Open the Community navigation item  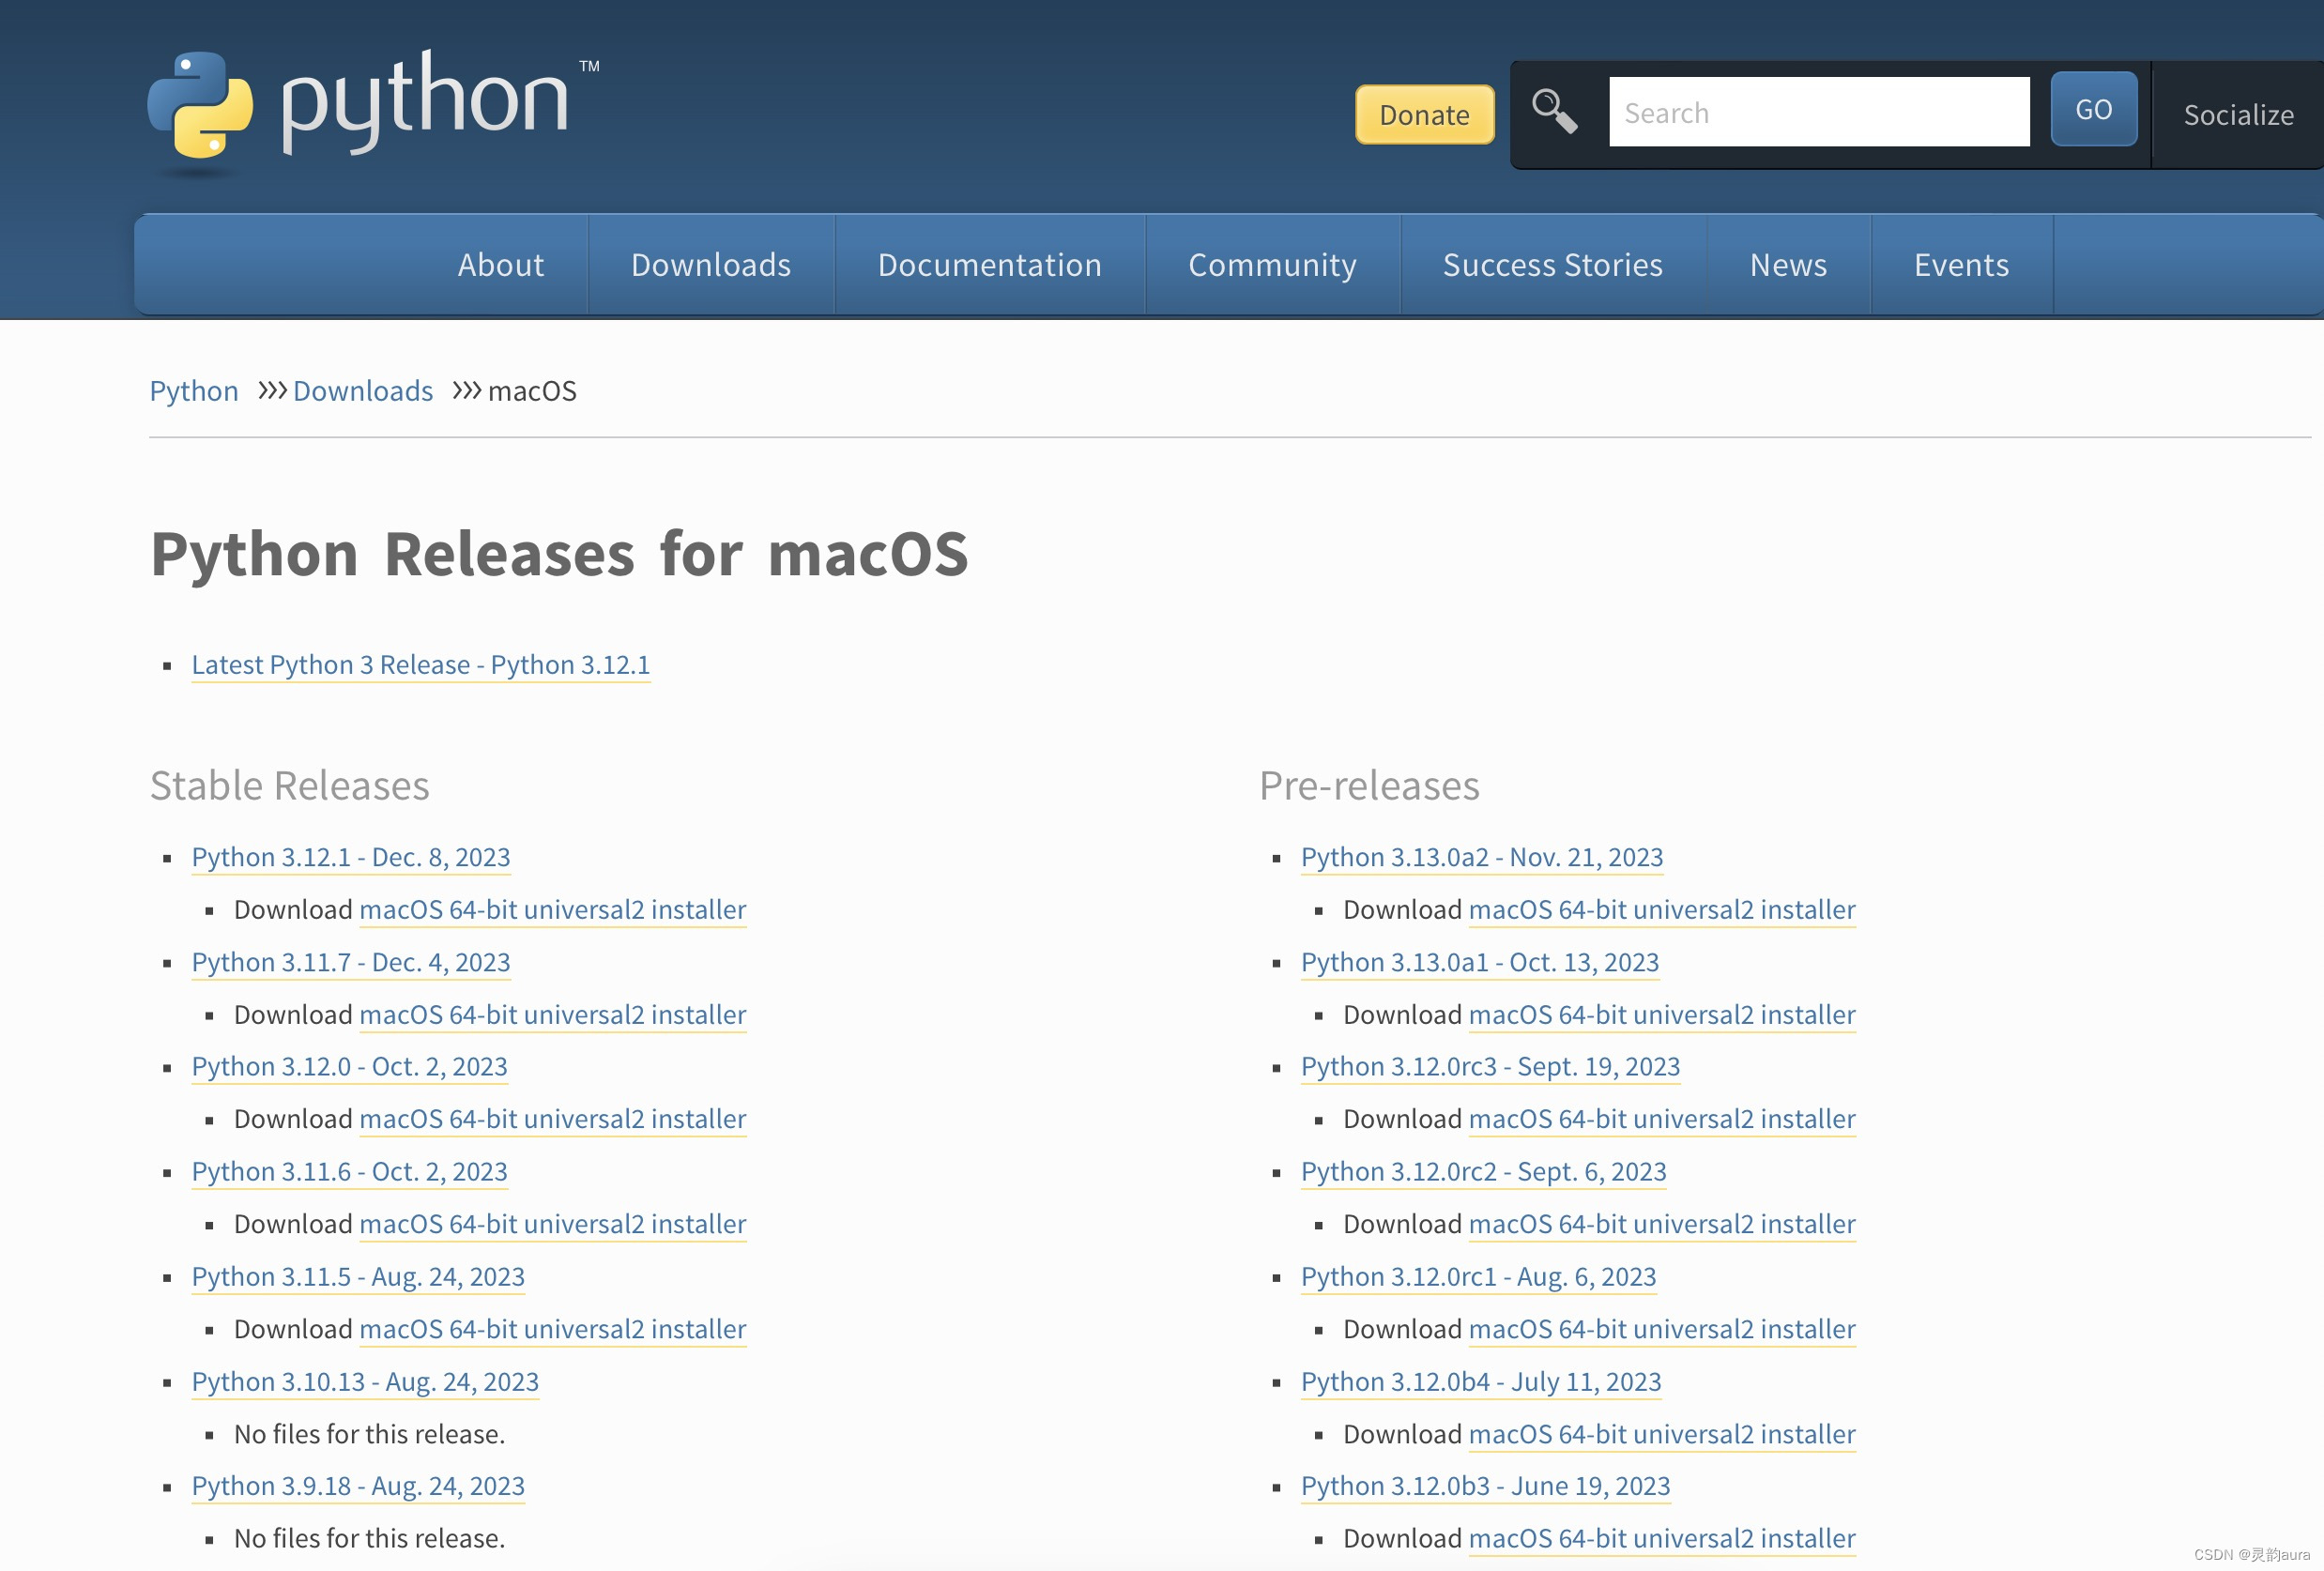click(x=1272, y=265)
